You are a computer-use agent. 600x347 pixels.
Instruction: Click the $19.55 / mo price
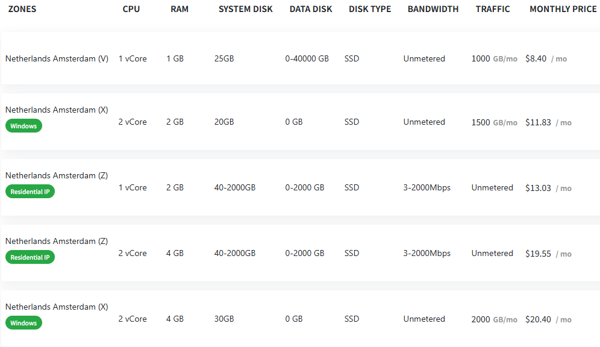point(548,254)
